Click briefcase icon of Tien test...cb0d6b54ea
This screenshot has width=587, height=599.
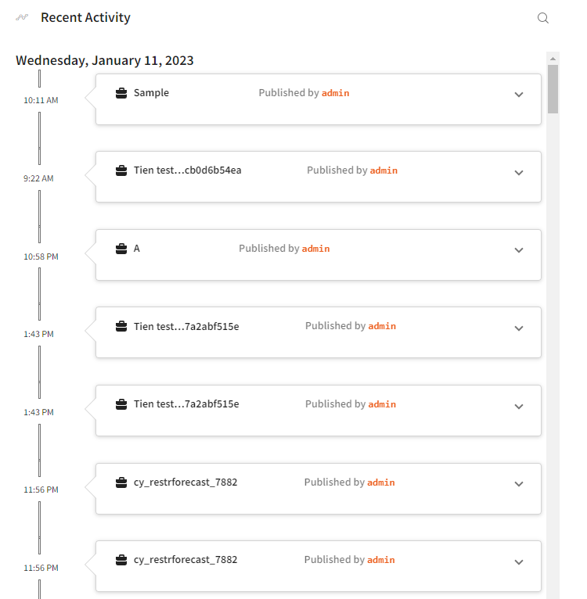tap(121, 170)
